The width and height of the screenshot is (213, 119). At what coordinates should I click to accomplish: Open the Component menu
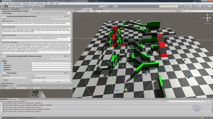(26, 4)
